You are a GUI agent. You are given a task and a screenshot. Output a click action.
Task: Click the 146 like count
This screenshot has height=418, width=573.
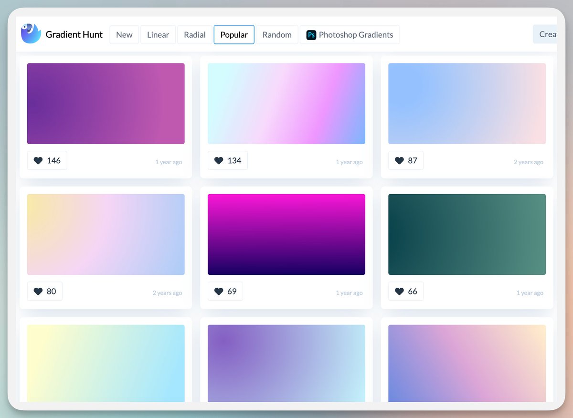pyautogui.click(x=53, y=161)
